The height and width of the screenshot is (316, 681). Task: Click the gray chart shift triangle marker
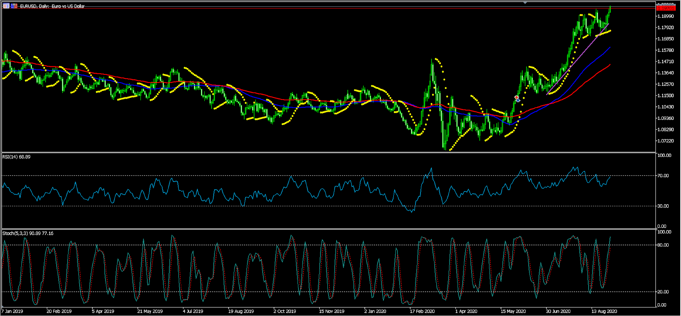pos(525,3)
